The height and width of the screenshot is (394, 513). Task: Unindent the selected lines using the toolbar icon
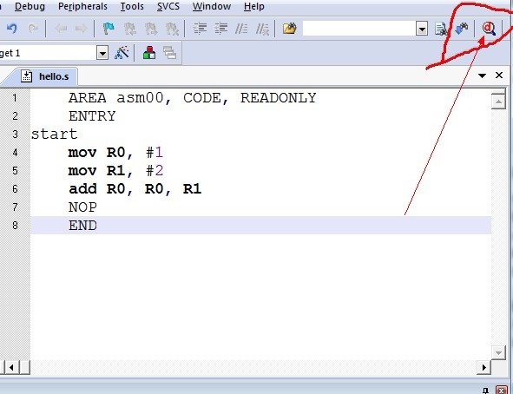(220, 29)
